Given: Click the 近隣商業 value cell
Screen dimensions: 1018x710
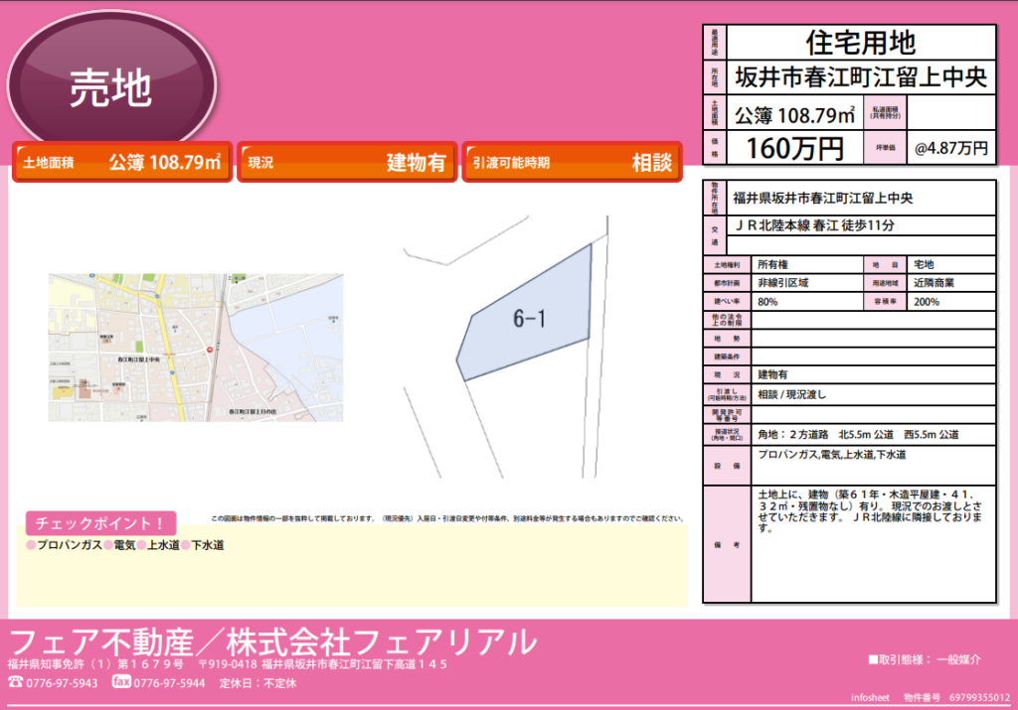Looking at the screenshot, I should pos(951,283).
